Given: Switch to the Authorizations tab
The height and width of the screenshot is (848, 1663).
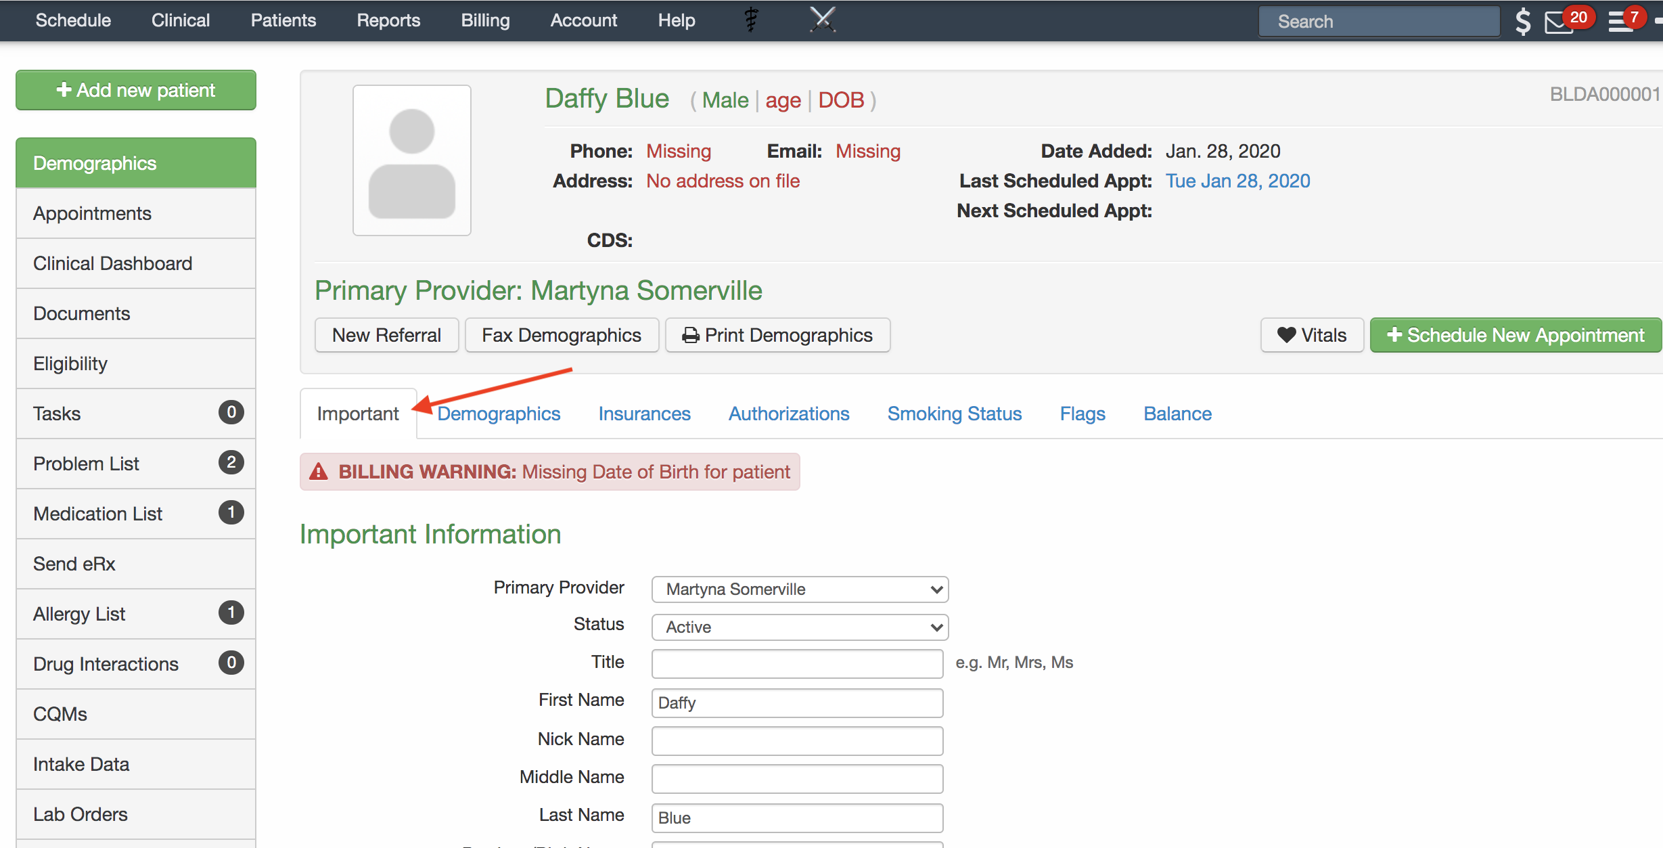Looking at the screenshot, I should (789, 414).
